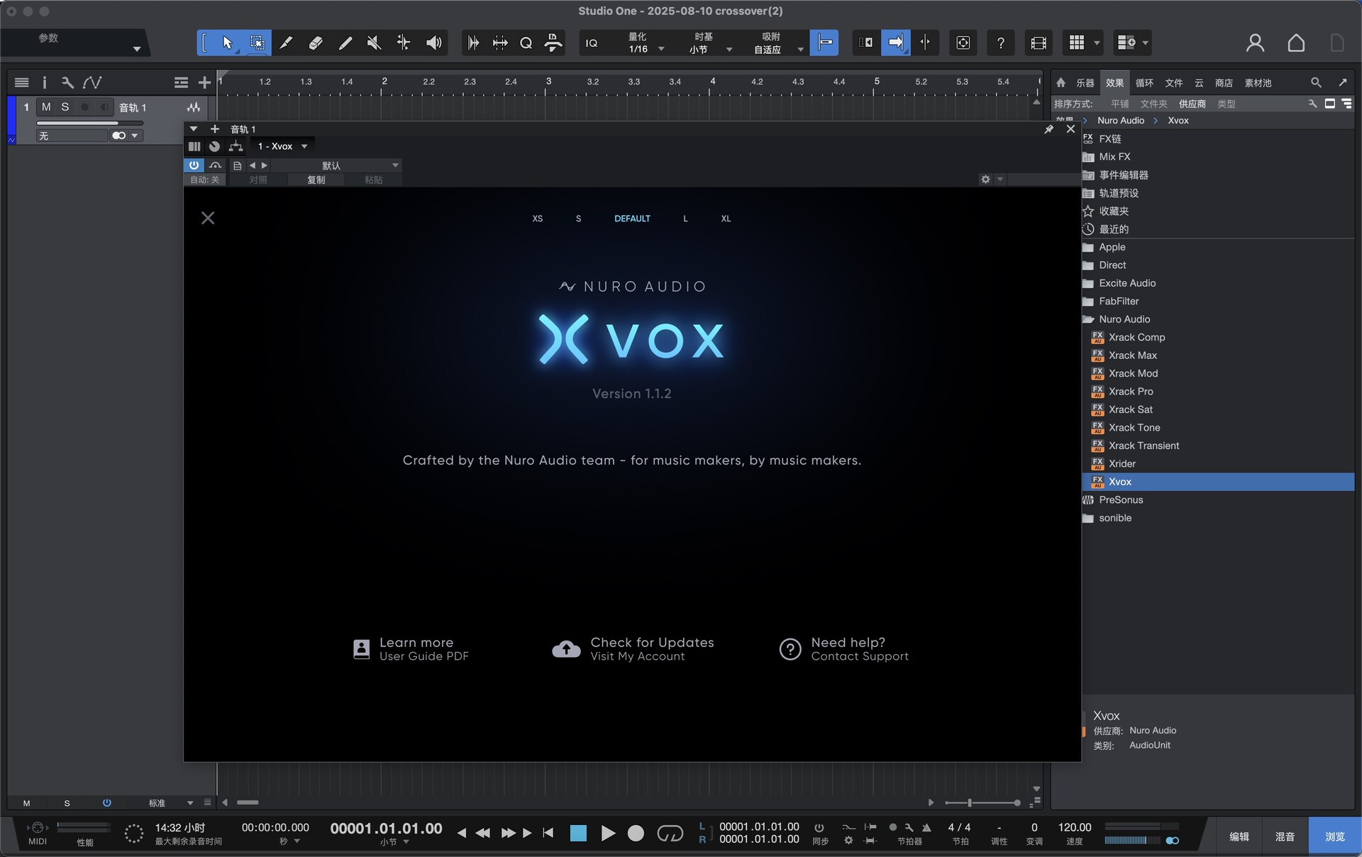Open browser search magnifier

click(1316, 83)
